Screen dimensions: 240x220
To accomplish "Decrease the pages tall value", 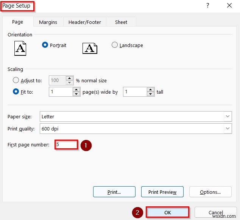I will pyautogui.click(x=150, y=94).
